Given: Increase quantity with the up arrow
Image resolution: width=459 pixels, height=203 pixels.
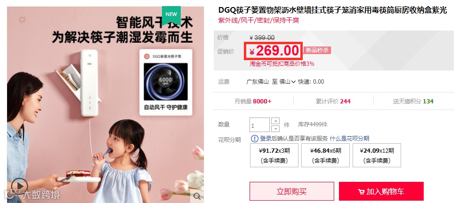Looking at the screenshot, I should [x=275, y=121].
